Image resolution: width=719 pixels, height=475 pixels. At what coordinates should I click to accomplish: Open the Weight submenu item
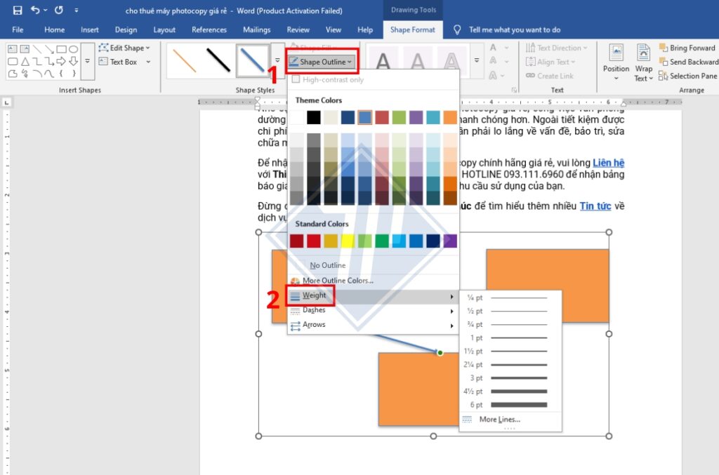314,295
